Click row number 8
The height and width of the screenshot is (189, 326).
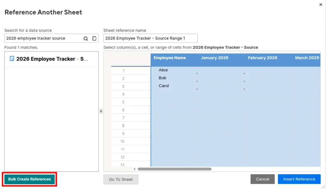tap(131, 126)
